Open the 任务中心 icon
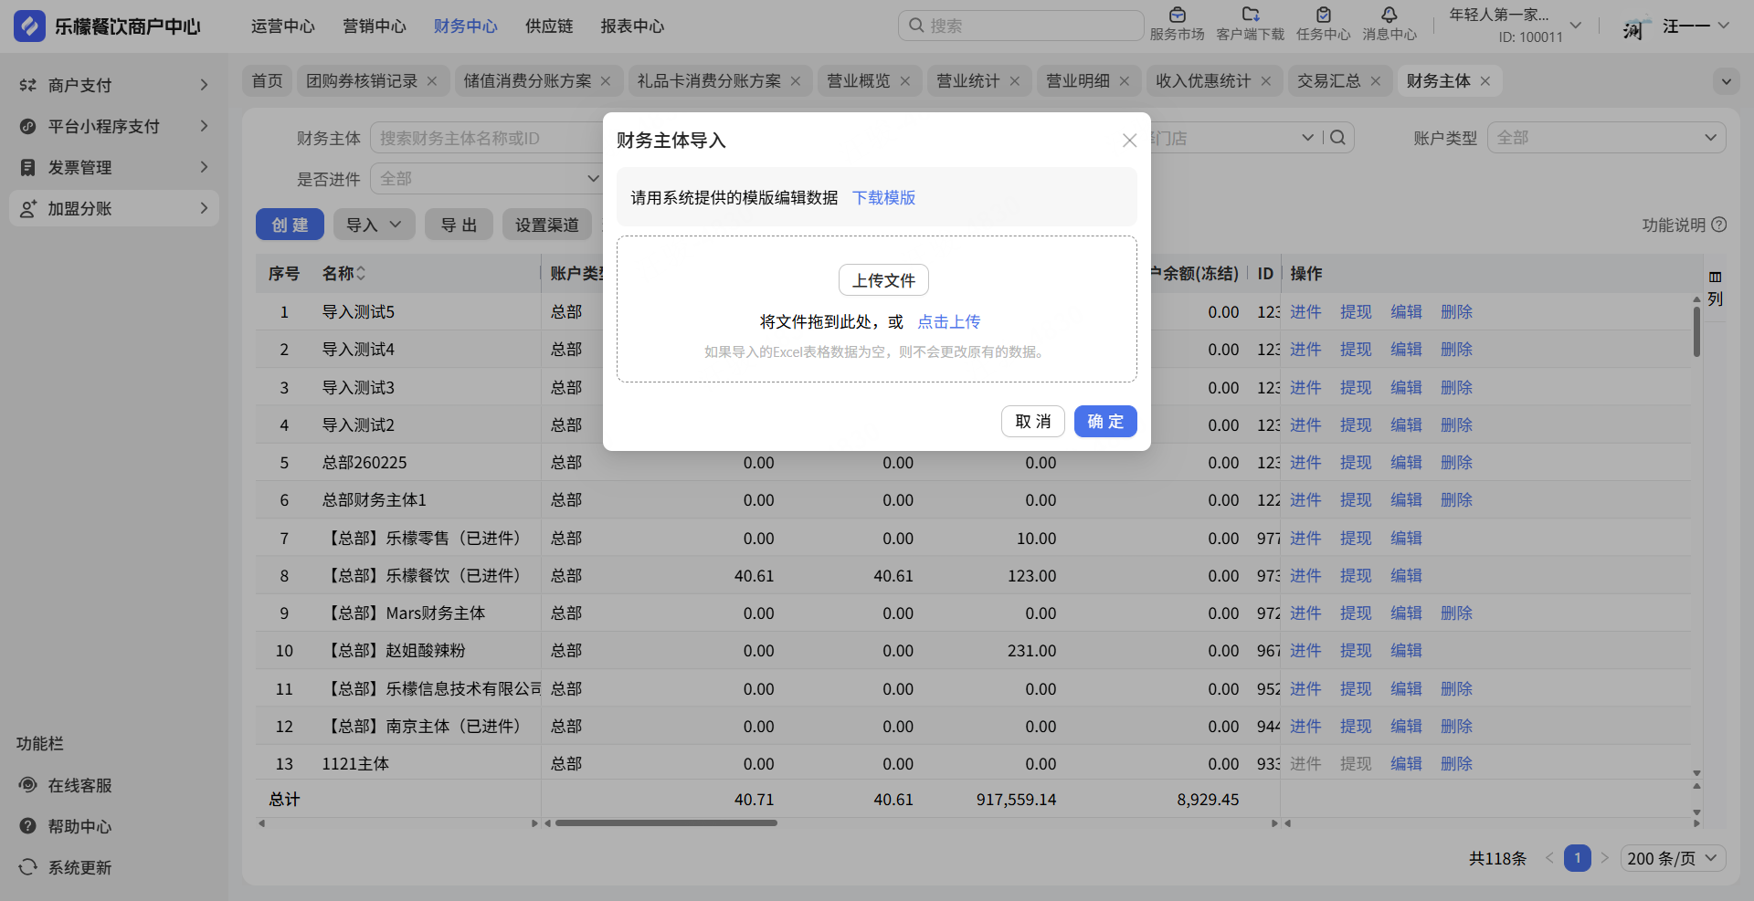 (x=1323, y=15)
